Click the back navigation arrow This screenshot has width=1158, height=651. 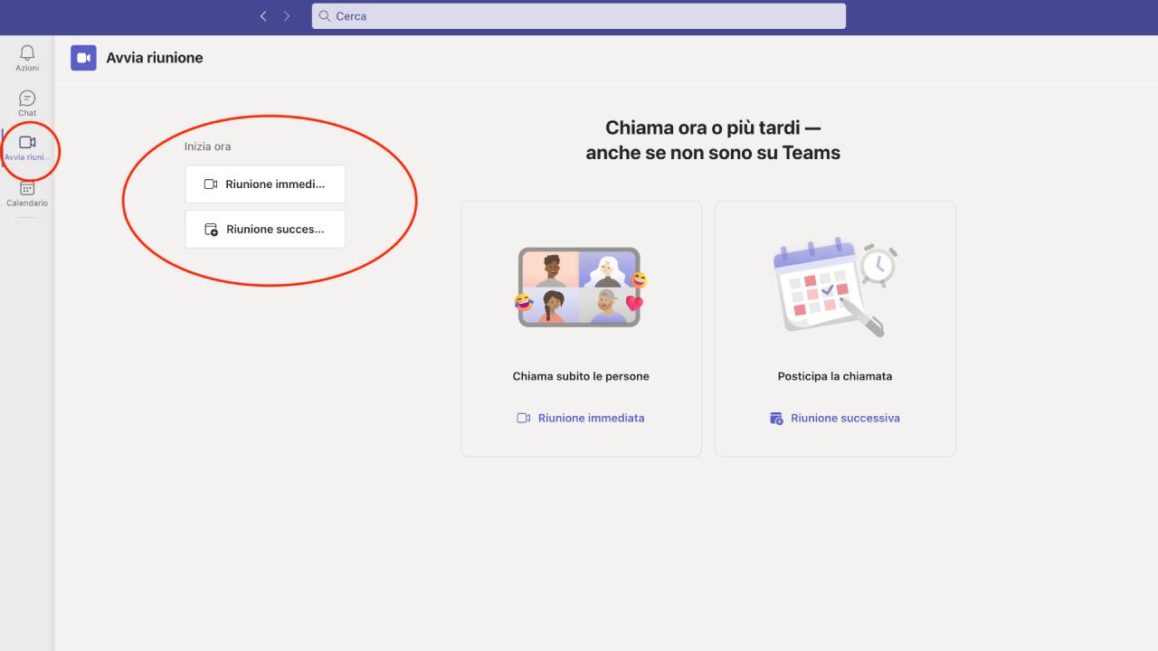click(x=263, y=16)
